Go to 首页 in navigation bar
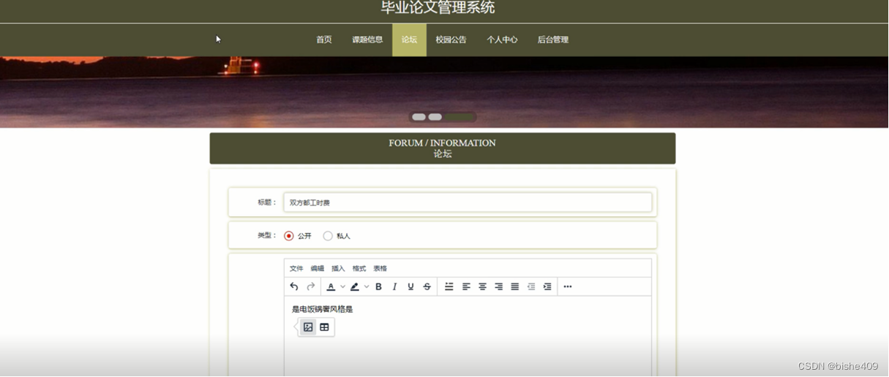Image resolution: width=889 pixels, height=377 pixels. pyautogui.click(x=324, y=39)
